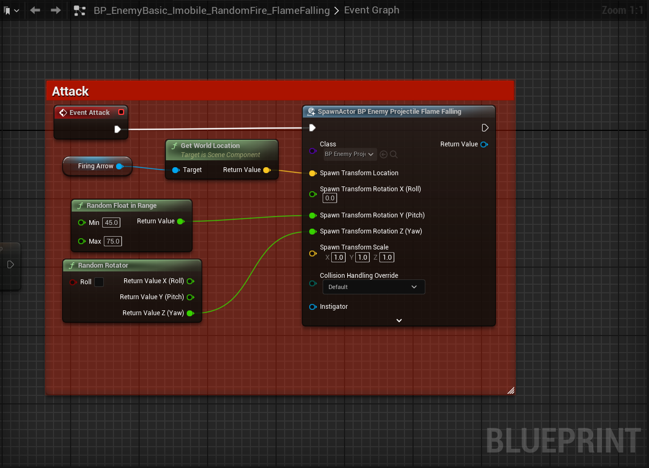Edit the Scale Z value field
The image size is (649, 468).
tap(387, 258)
